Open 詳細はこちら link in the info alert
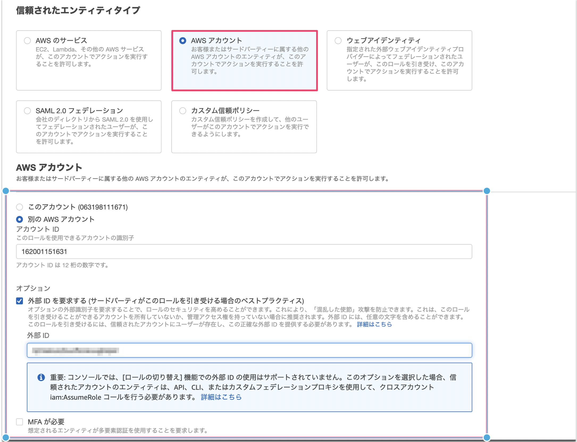This screenshot has width=577, height=442. click(x=221, y=397)
